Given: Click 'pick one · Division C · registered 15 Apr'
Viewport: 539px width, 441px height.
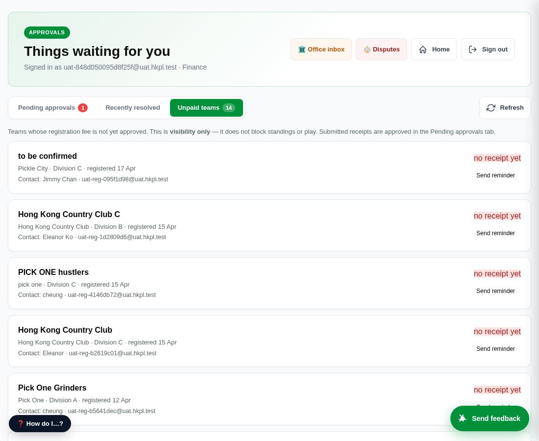Looking at the screenshot, I should tap(73, 285).
